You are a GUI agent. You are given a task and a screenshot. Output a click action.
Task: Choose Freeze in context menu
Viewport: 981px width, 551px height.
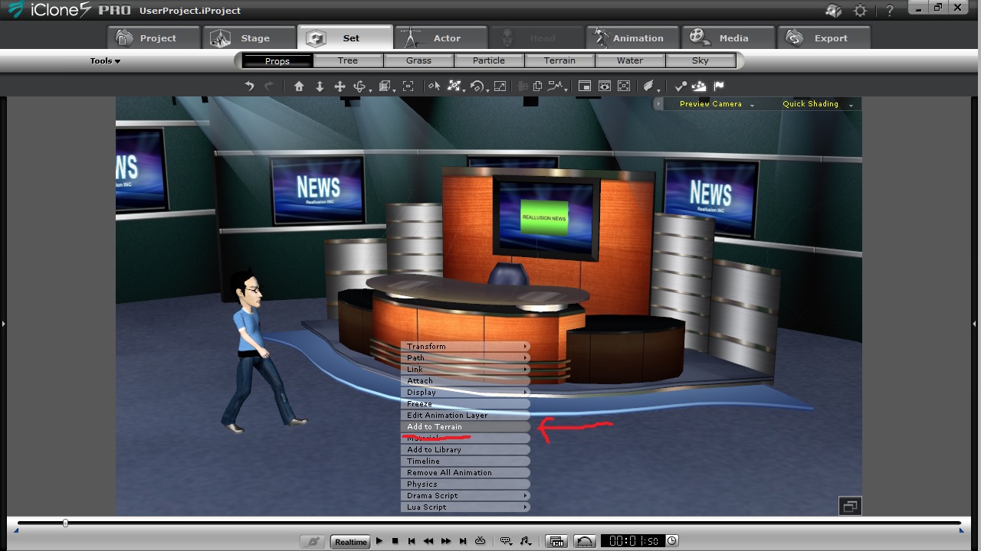[465, 404]
